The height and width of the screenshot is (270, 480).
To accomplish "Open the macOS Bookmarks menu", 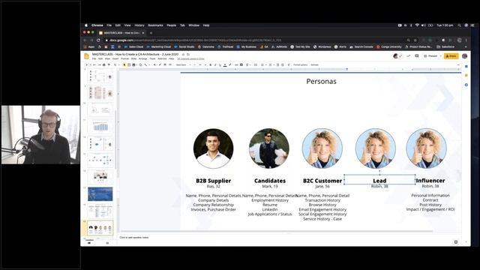I will tap(155, 25).
